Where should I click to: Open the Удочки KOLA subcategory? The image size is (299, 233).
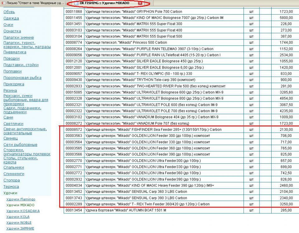[18, 217]
